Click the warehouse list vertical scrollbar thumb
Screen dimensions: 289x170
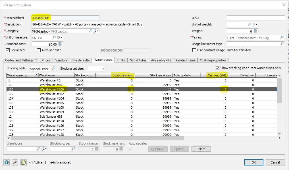point(279,91)
